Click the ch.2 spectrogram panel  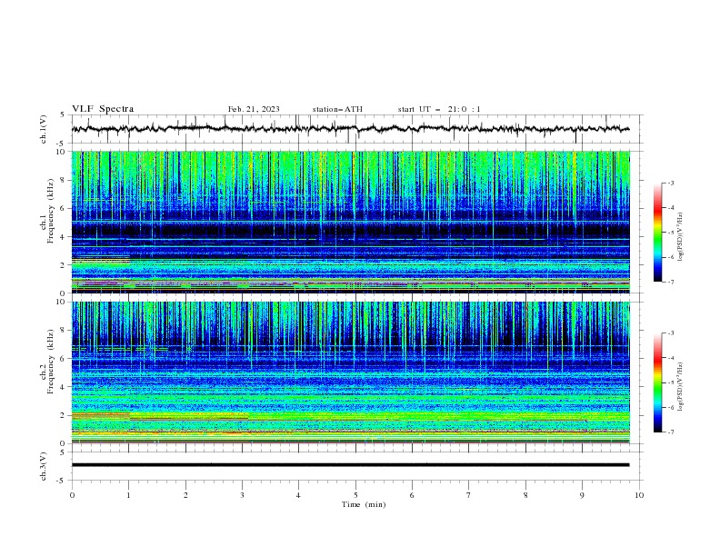(350, 372)
